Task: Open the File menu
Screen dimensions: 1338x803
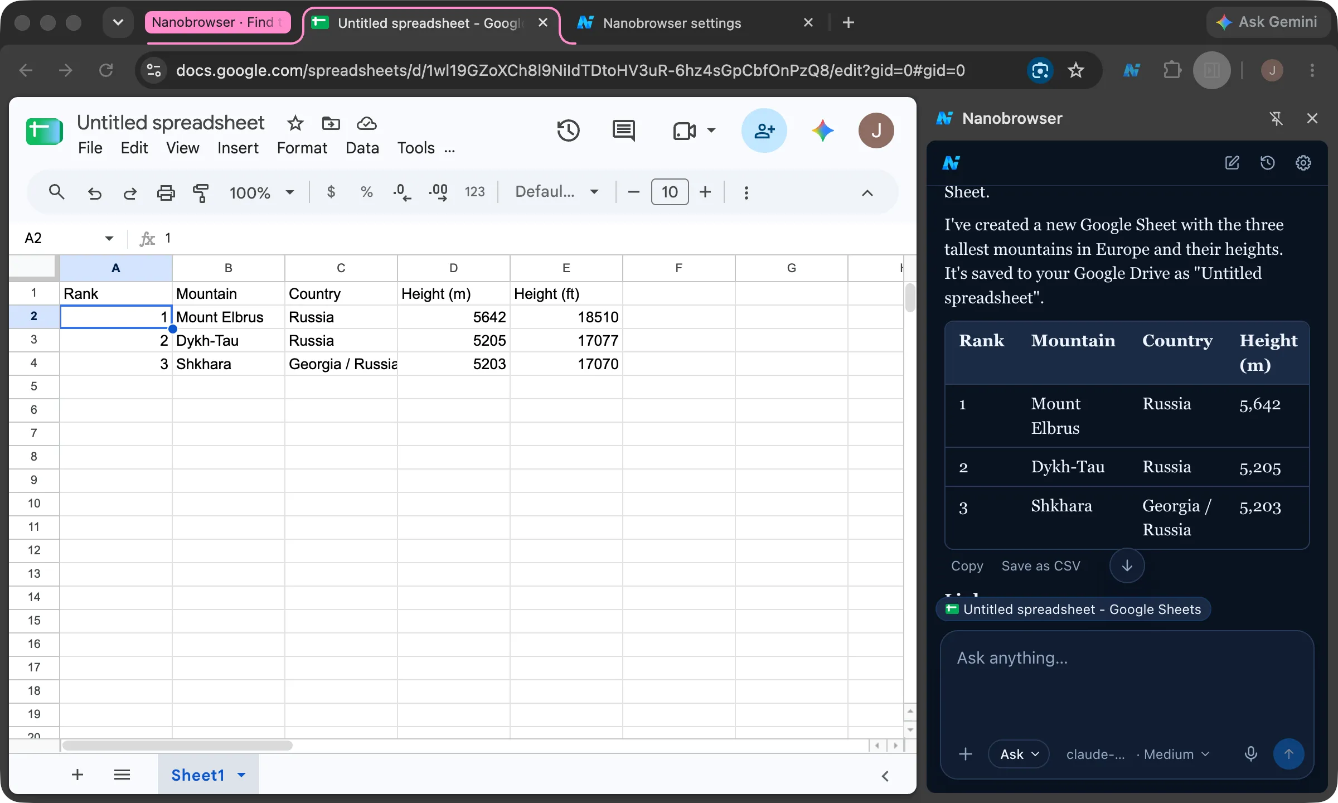Action: click(x=90, y=148)
